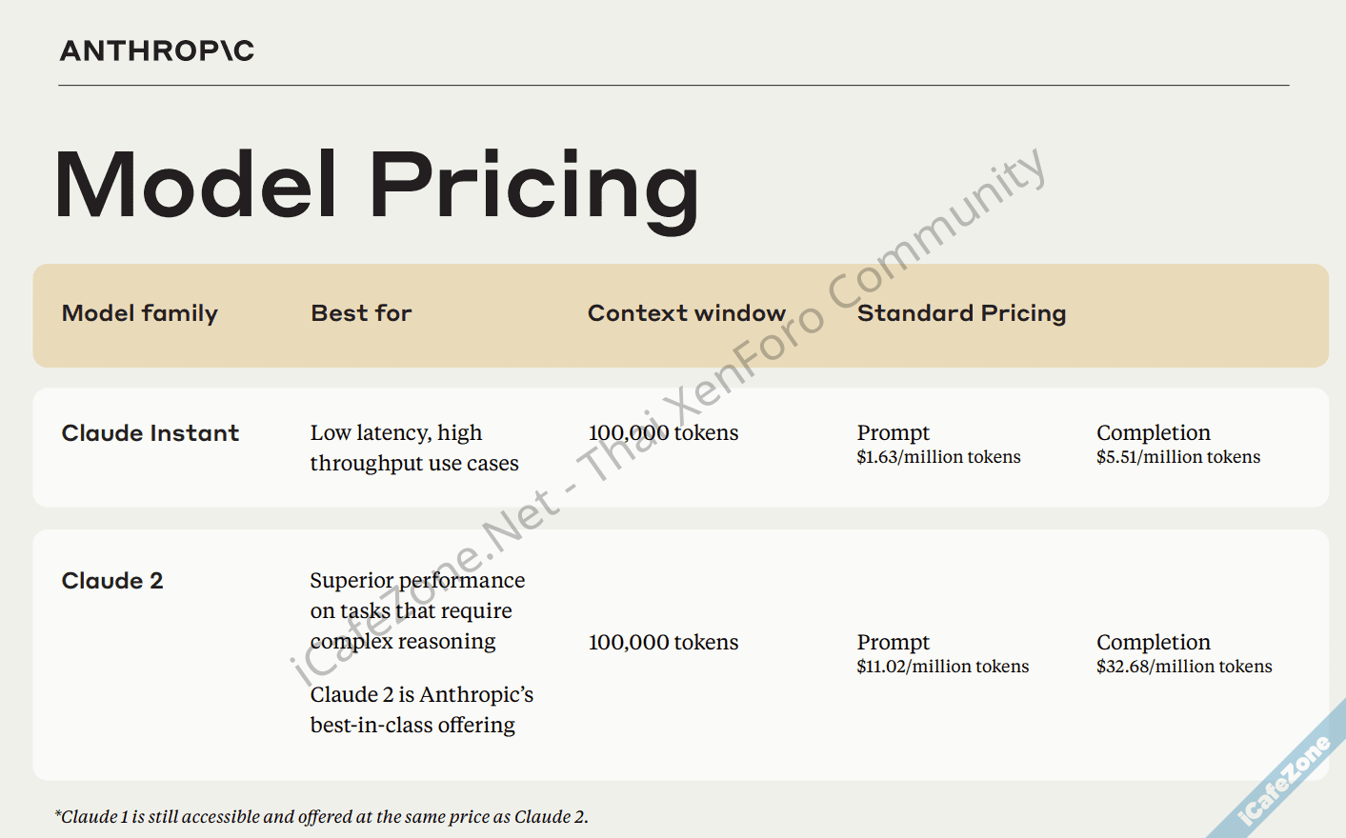Viewport: 1346px width, 838px height.
Task: Select the Model family column header
Action: pyautogui.click(x=140, y=313)
